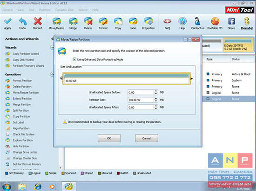
Task: Click the Label toolbar icon
Action: click(x=133, y=21)
